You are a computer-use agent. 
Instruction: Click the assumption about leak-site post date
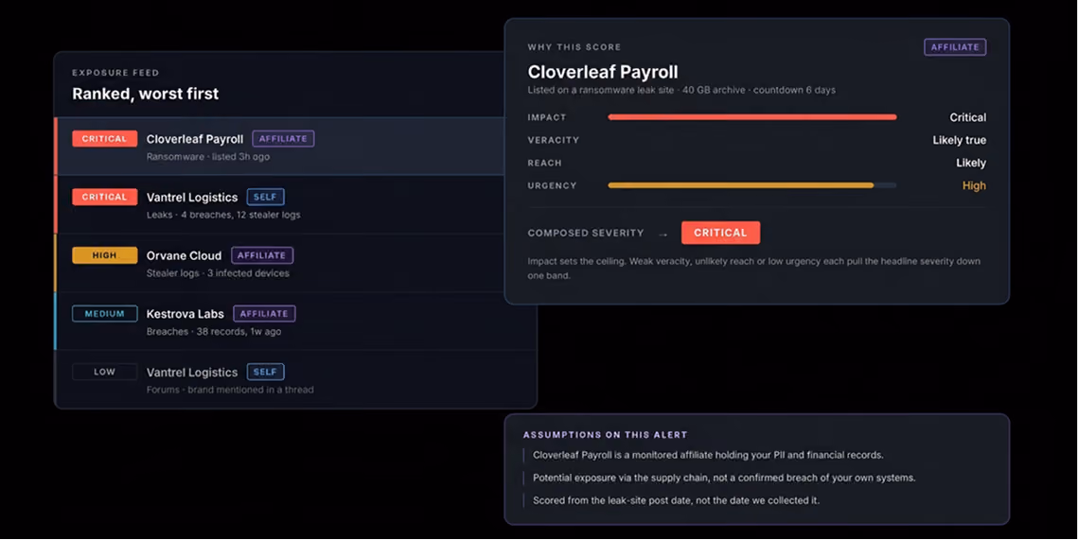676,500
